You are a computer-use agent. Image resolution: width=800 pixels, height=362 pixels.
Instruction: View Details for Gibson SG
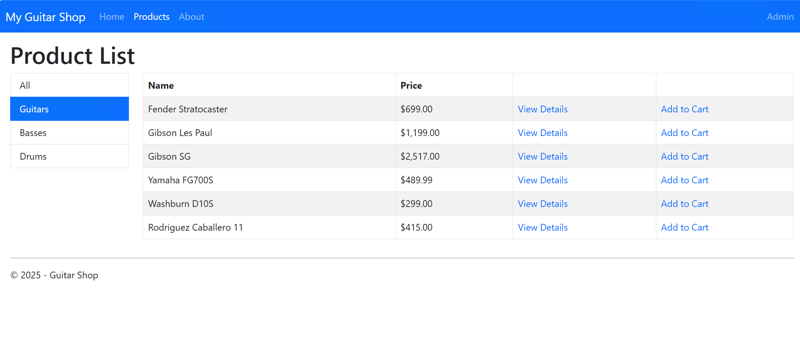[543, 156]
